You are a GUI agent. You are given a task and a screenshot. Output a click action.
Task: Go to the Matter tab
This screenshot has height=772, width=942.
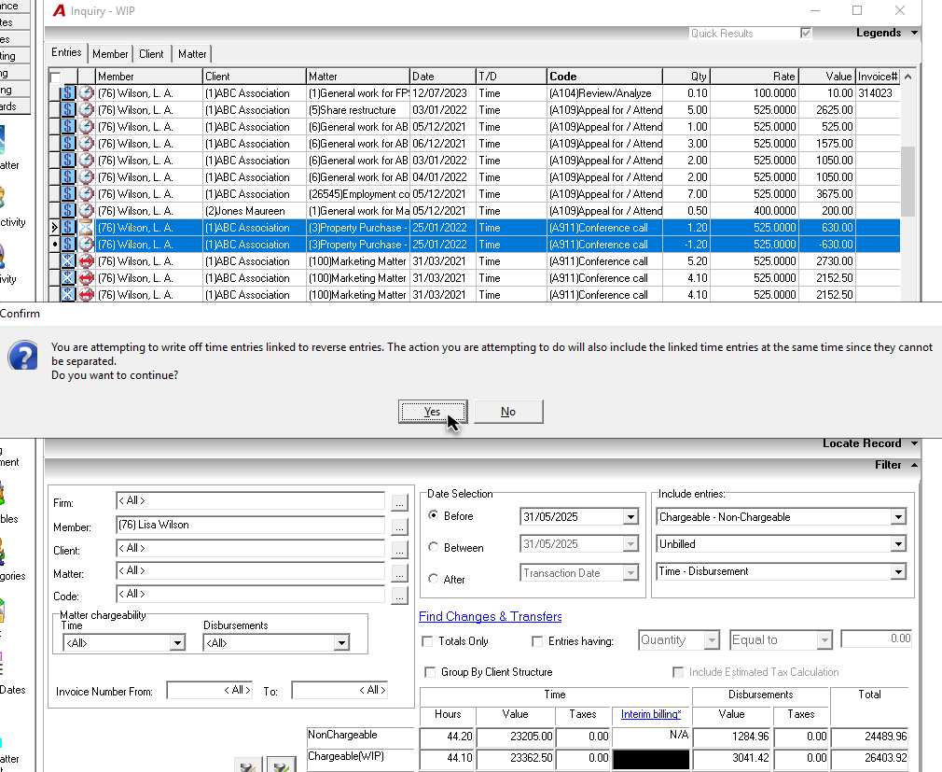(x=192, y=54)
